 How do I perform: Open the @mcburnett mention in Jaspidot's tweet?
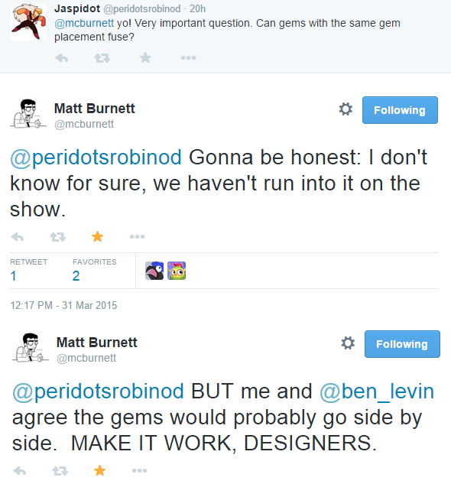pos(84,23)
